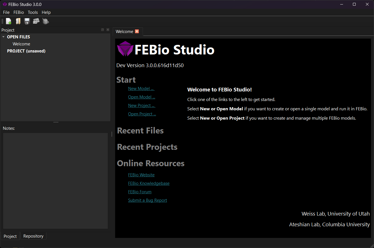Click the Open Project link
The image size is (374, 248).
[142, 114]
